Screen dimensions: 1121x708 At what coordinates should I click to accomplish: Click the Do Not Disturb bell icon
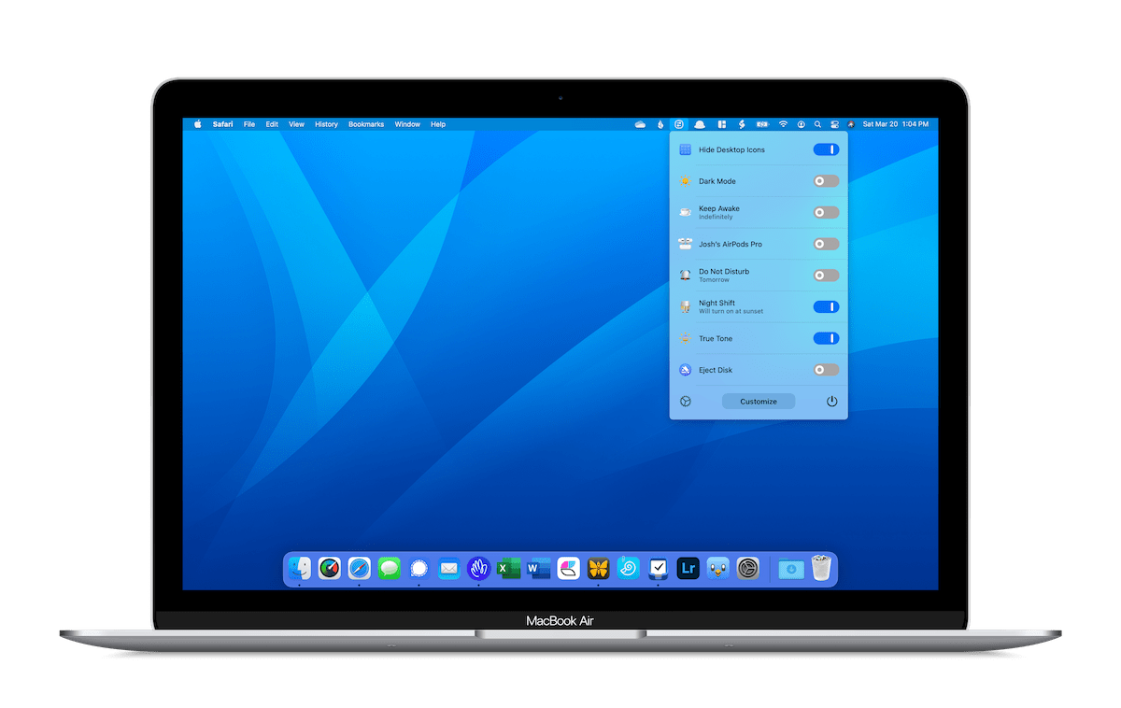pyautogui.click(x=686, y=276)
